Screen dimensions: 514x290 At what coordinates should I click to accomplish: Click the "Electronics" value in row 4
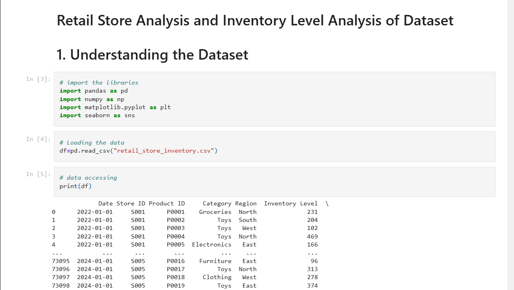point(212,244)
